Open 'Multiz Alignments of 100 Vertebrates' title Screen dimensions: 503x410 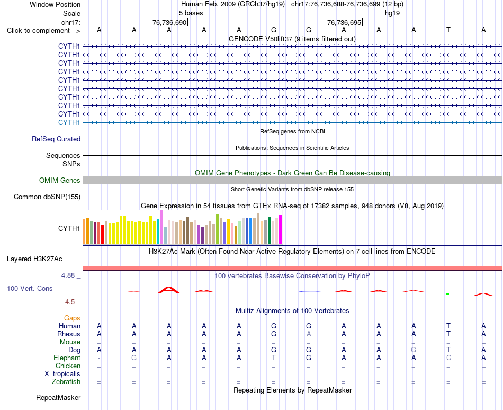pyautogui.click(x=292, y=310)
